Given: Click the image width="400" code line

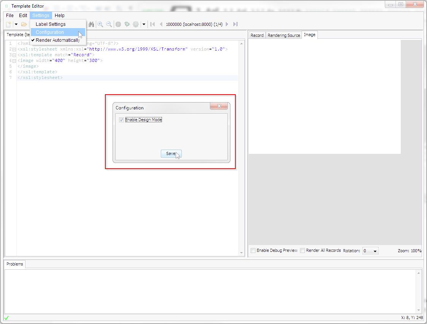Looking at the screenshot, I should coord(60,61).
